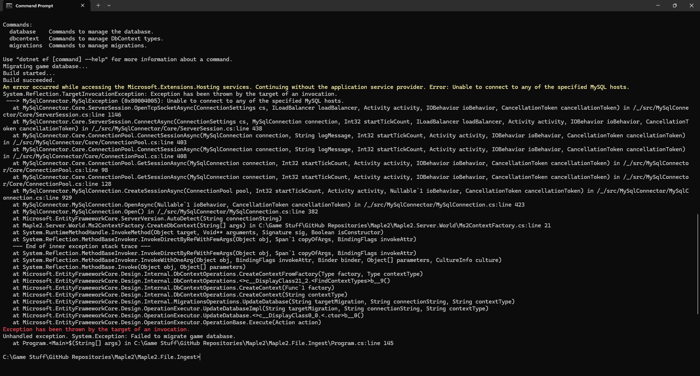The height and width of the screenshot is (376, 700).
Task: Click "System.RuntimeMethodHandle.InvokeMethod" text
Action: pos(86,232)
